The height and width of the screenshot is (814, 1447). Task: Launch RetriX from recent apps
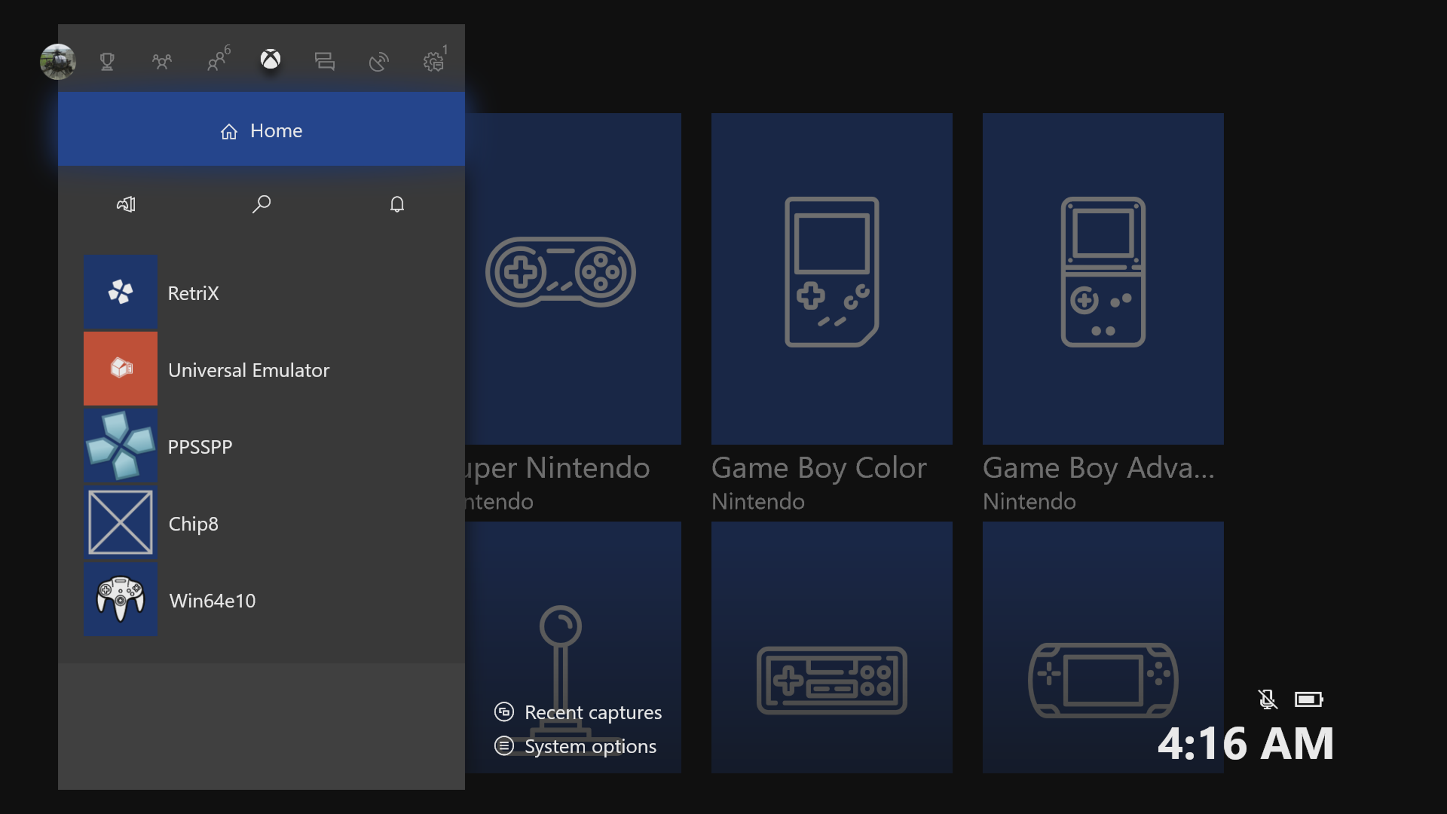[193, 293]
